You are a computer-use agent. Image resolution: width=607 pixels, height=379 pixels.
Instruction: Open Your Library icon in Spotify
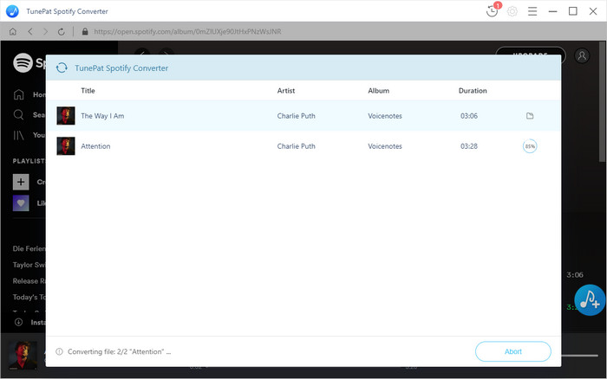[x=18, y=135]
